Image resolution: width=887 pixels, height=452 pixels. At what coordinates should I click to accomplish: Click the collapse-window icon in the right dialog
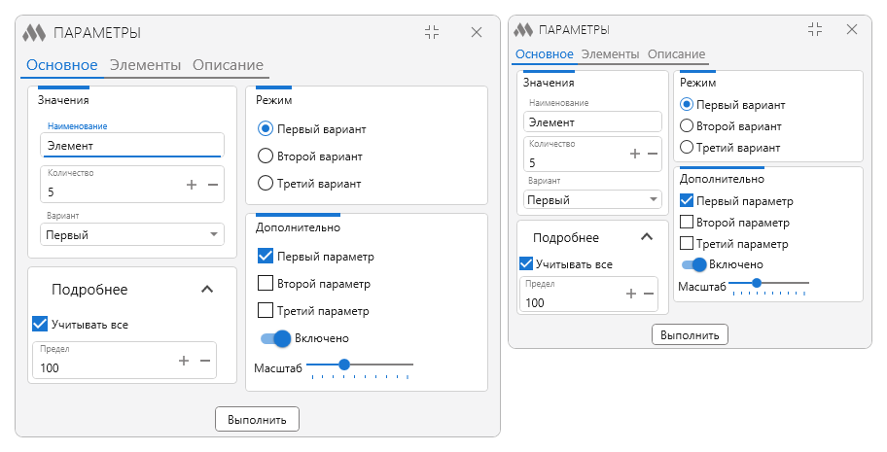coord(815,29)
